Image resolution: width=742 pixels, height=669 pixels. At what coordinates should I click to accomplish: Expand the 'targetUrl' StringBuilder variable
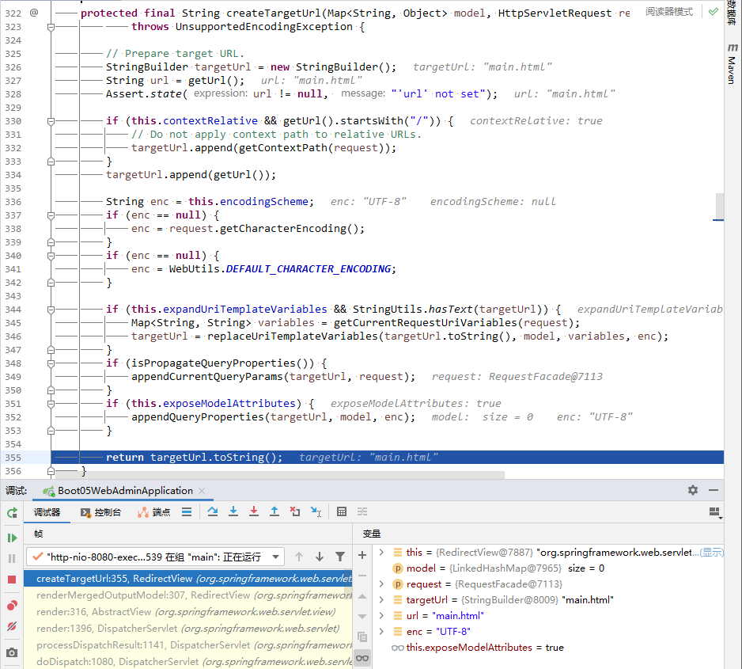pos(381,600)
